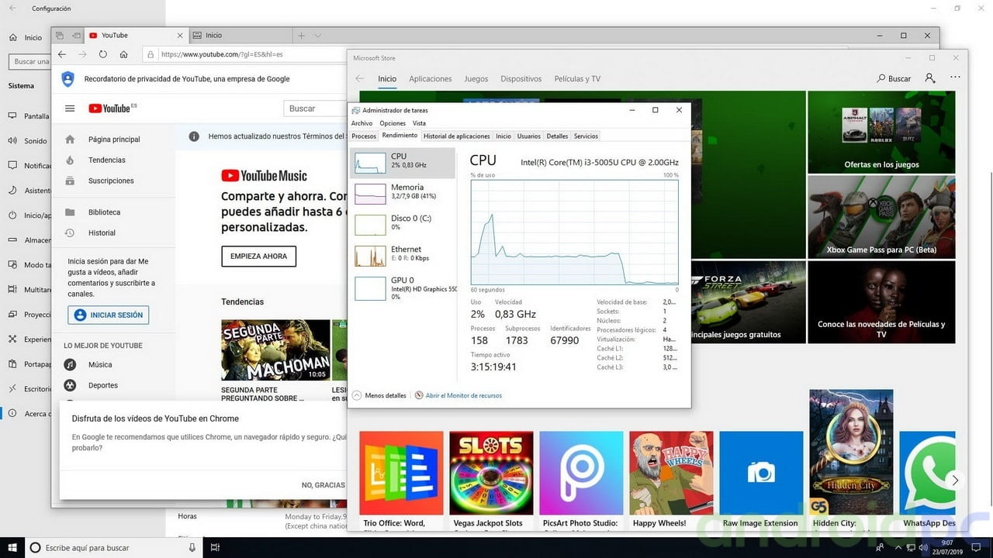
Task: Switch to Dispositivos tab in Microsoft Store
Action: [x=521, y=79]
